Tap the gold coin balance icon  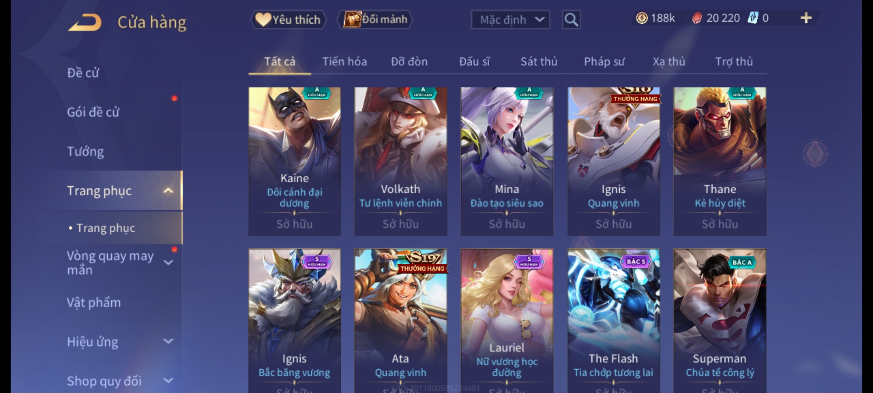[642, 18]
